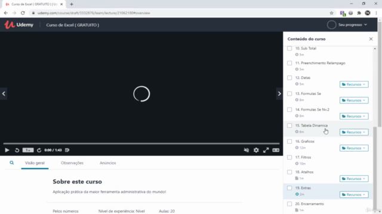Add a note with the notes icon

pyautogui.click(x=67, y=150)
